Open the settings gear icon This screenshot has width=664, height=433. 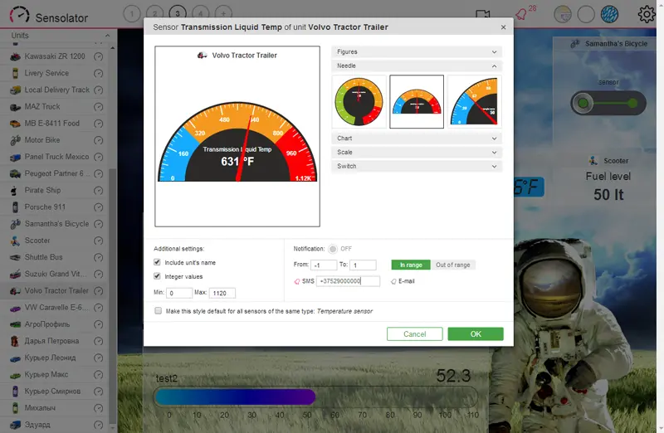647,14
